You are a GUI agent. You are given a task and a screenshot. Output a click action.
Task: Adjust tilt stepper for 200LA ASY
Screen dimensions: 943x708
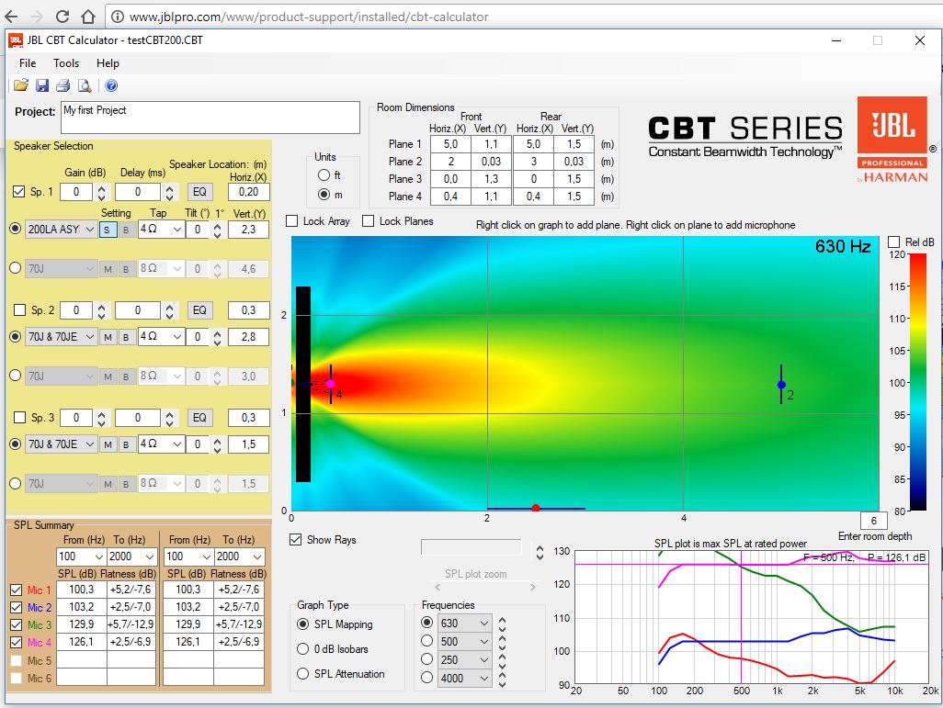[x=217, y=230]
